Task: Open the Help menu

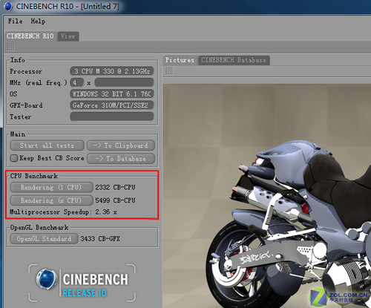Action: point(38,22)
